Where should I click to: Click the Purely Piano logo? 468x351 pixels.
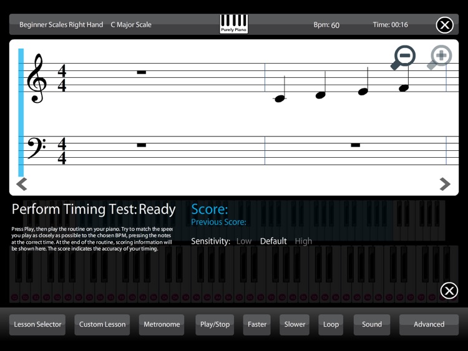point(234,24)
